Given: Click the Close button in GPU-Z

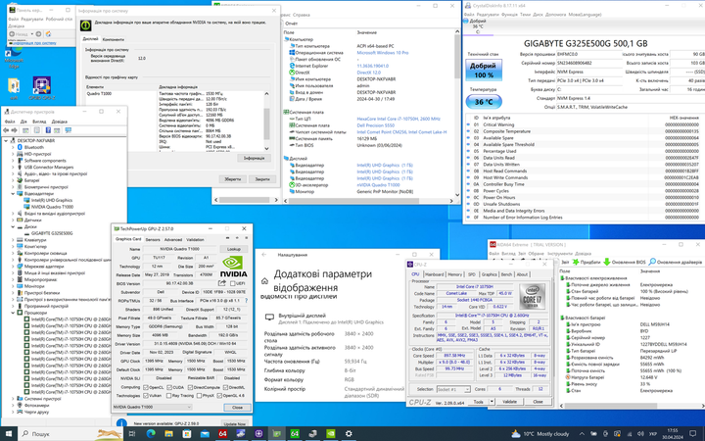Looking at the screenshot, I should click(237, 407).
